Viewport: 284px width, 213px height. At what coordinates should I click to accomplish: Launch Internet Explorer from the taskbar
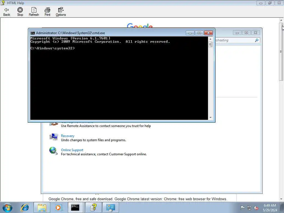25,207
